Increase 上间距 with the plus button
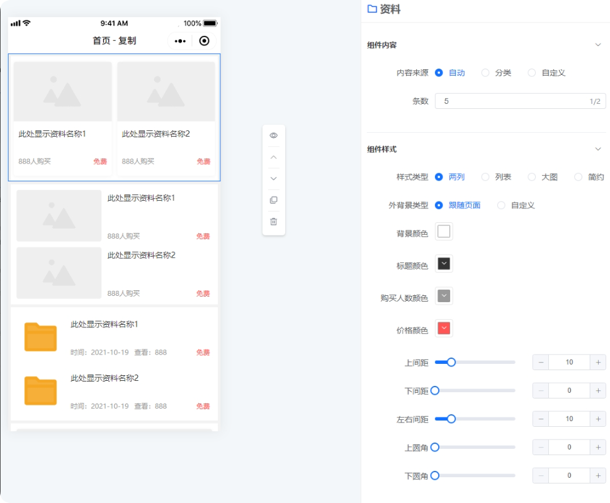 click(x=598, y=362)
